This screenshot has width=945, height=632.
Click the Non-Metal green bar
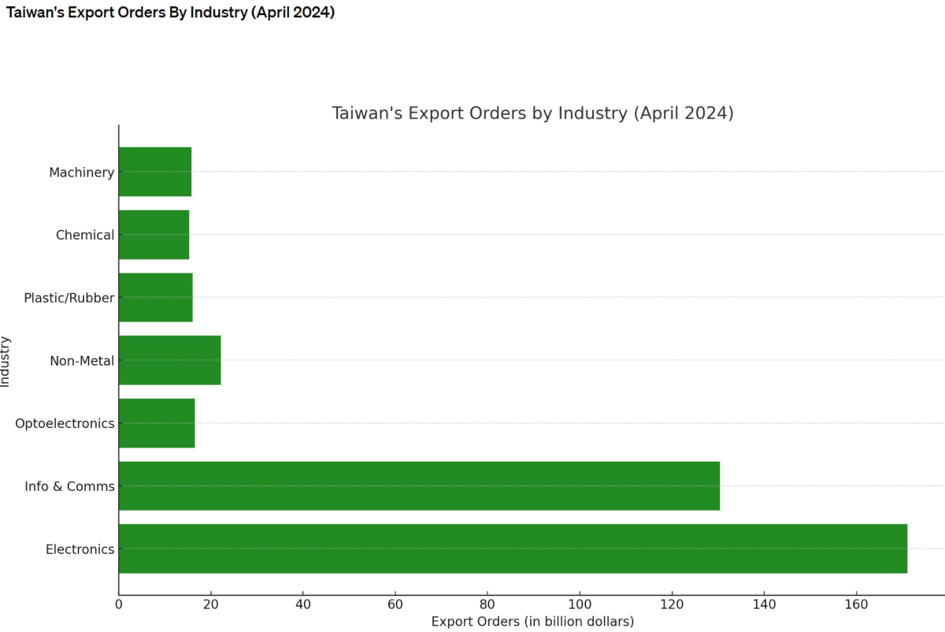(x=169, y=360)
